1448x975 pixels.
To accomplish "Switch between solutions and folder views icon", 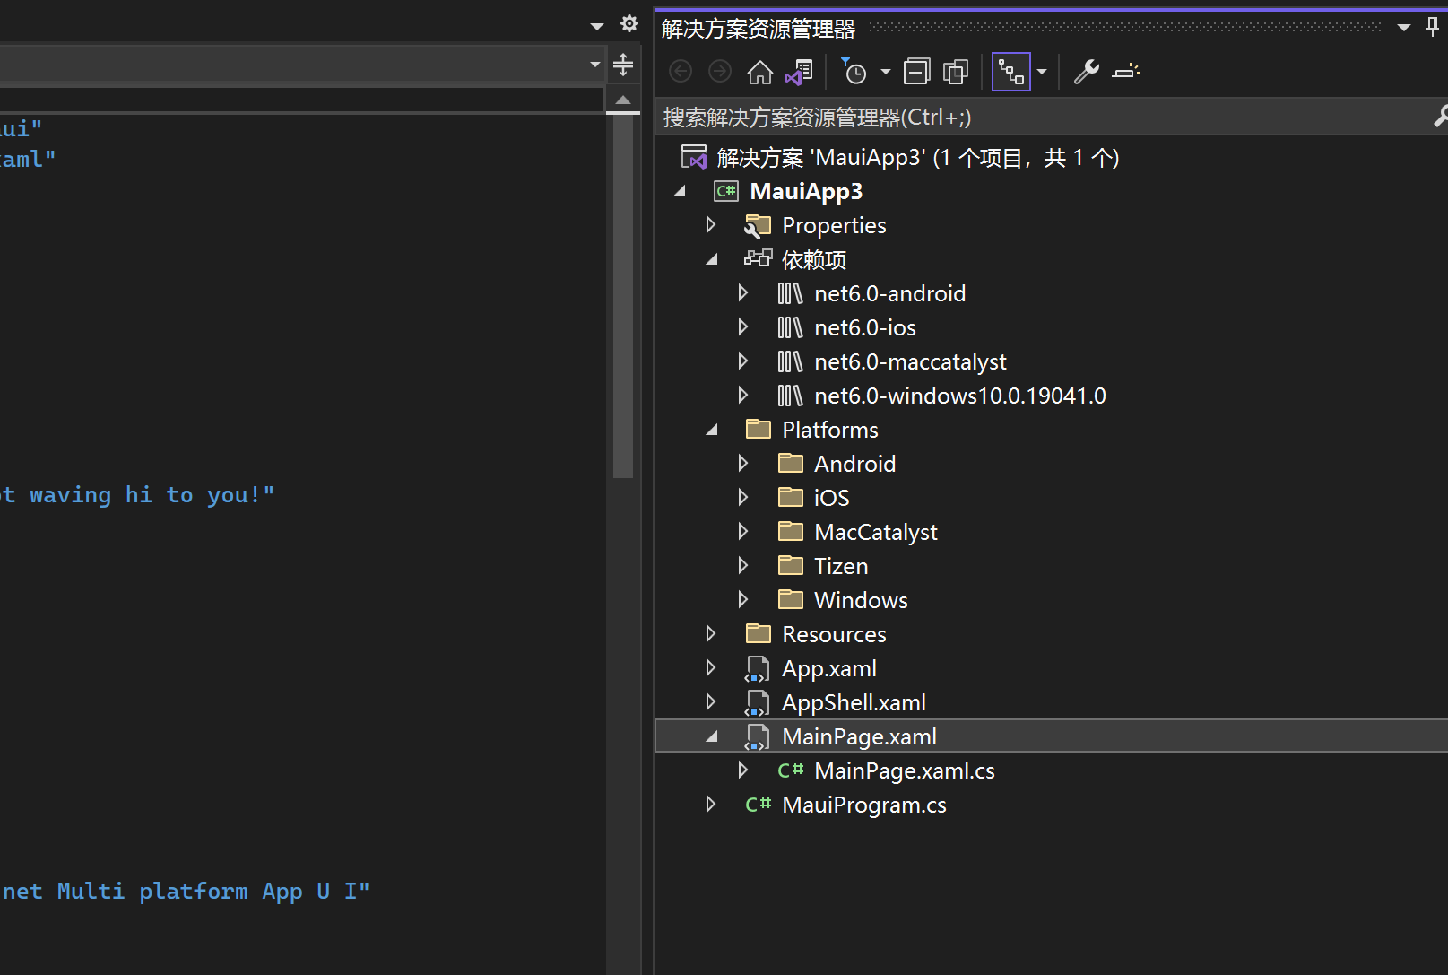I will 799,71.
